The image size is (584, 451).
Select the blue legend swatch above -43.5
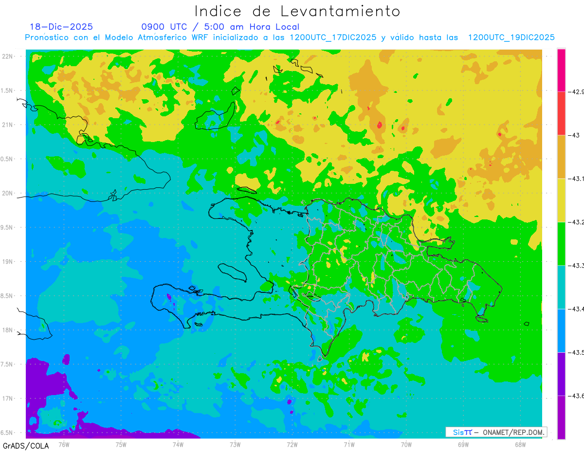(561, 330)
